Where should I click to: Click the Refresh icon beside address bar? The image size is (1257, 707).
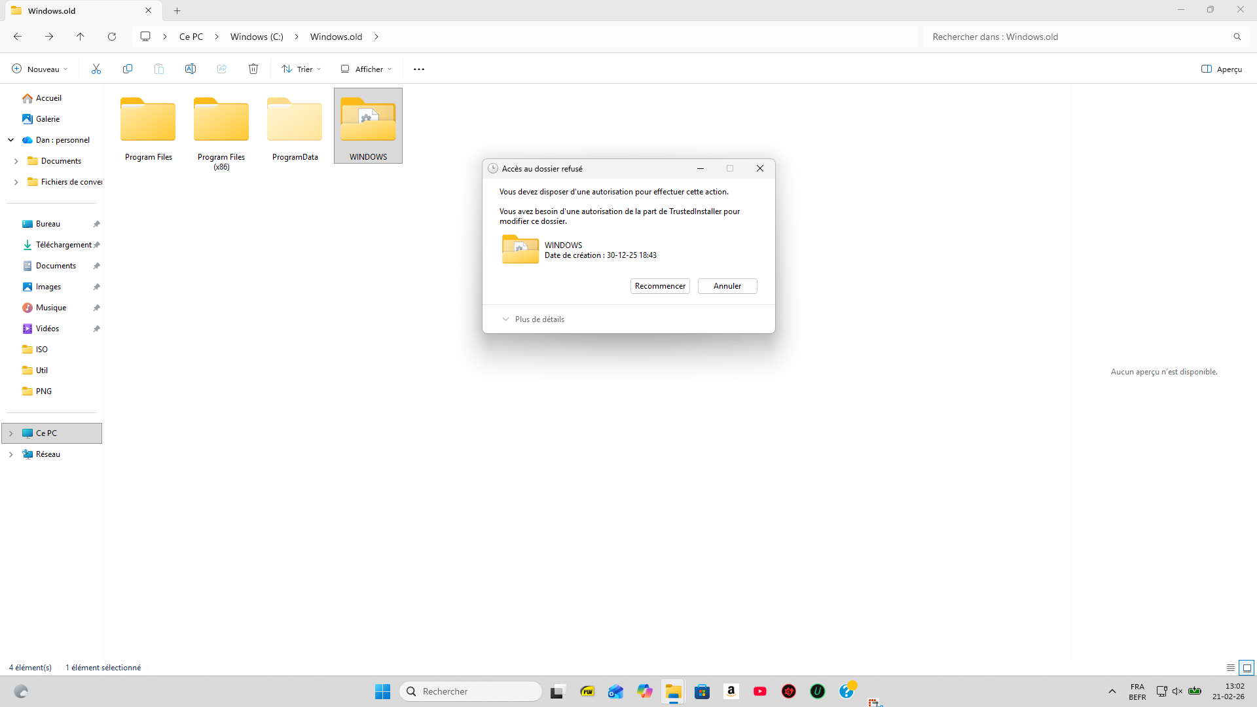(112, 37)
